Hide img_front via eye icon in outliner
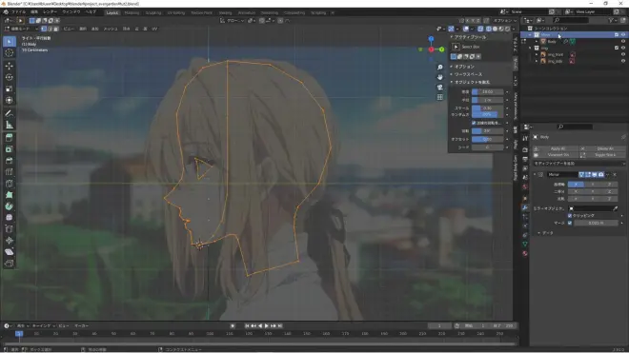 pos(623,54)
